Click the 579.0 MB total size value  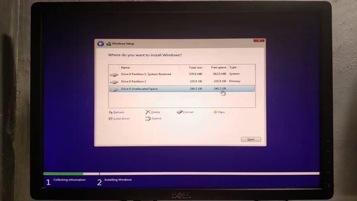(x=196, y=74)
